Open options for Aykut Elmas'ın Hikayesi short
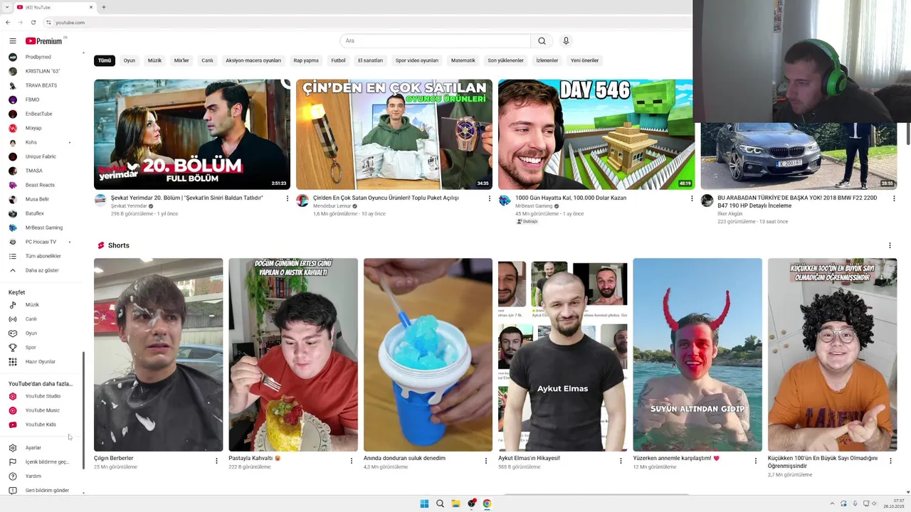Screen dimensions: 911x512 (x=621, y=461)
